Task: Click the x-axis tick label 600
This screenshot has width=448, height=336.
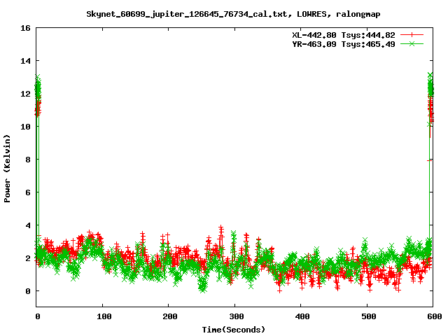Action: [435, 316]
